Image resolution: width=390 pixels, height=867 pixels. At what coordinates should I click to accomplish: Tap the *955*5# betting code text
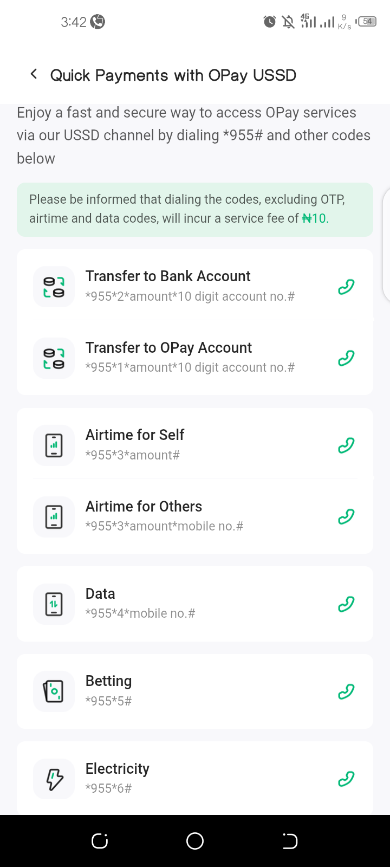click(108, 701)
